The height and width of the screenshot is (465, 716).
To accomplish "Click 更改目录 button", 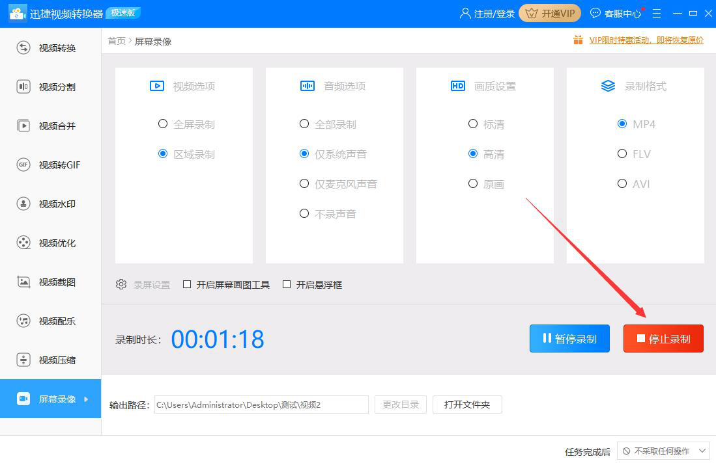I will 401,405.
